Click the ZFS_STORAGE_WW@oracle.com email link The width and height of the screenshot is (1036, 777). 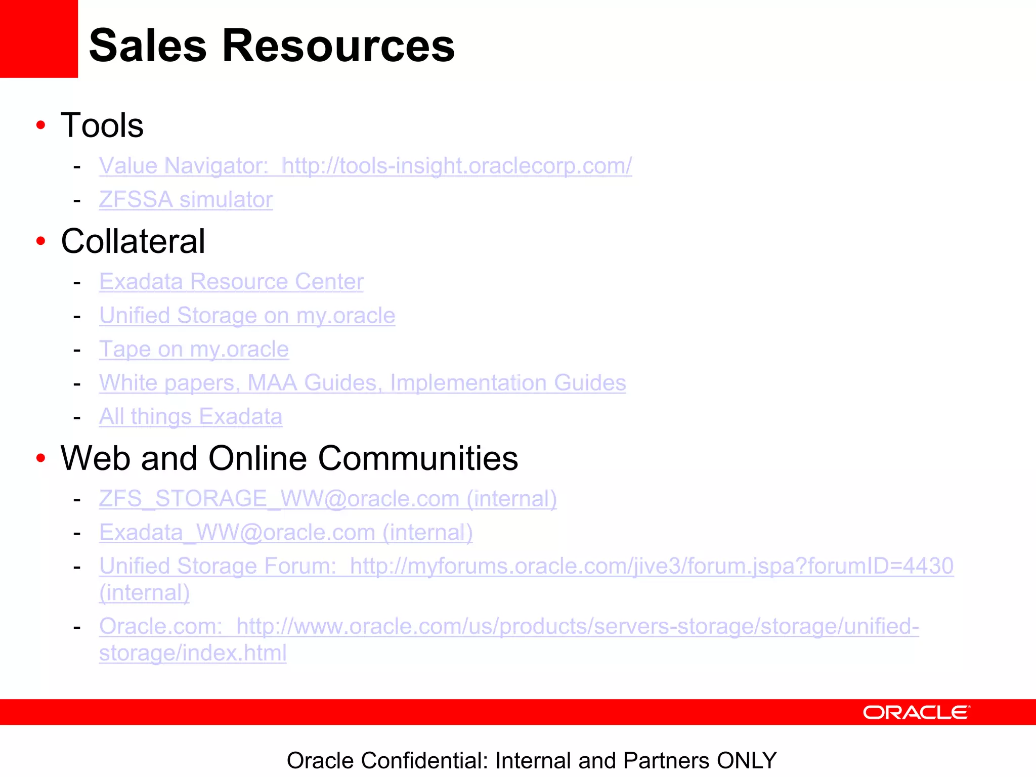coord(328,499)
